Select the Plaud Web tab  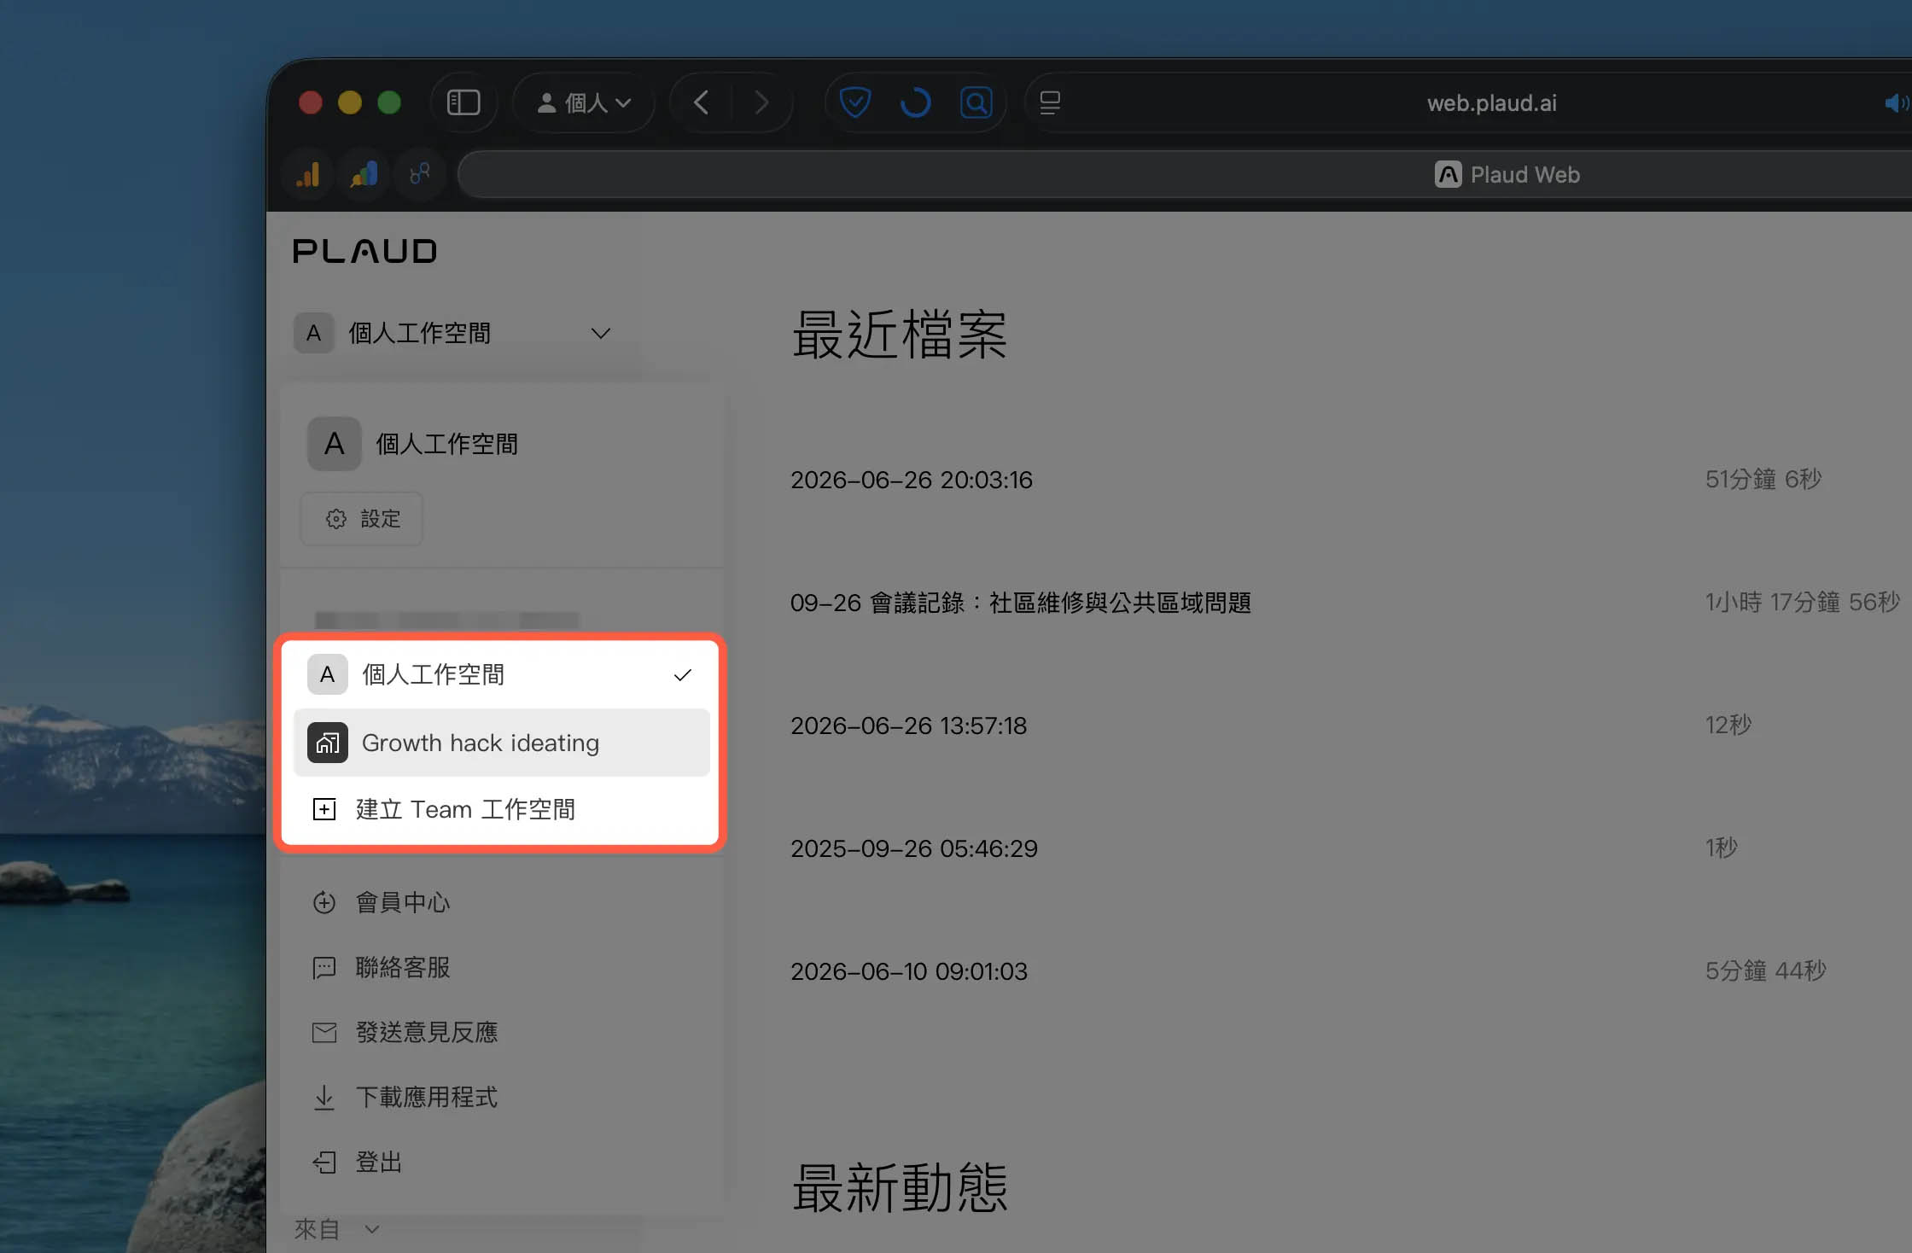(1507, 175)
